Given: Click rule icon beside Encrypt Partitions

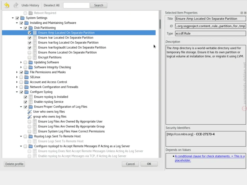Looking at the screenshot, I should coord(35,57).
